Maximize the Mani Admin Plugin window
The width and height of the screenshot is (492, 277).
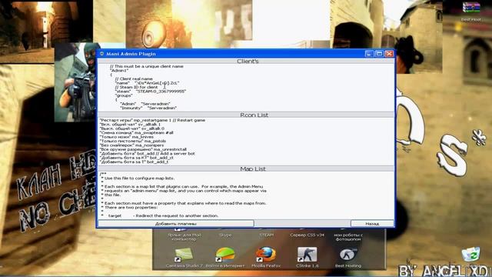pos(379,54)
